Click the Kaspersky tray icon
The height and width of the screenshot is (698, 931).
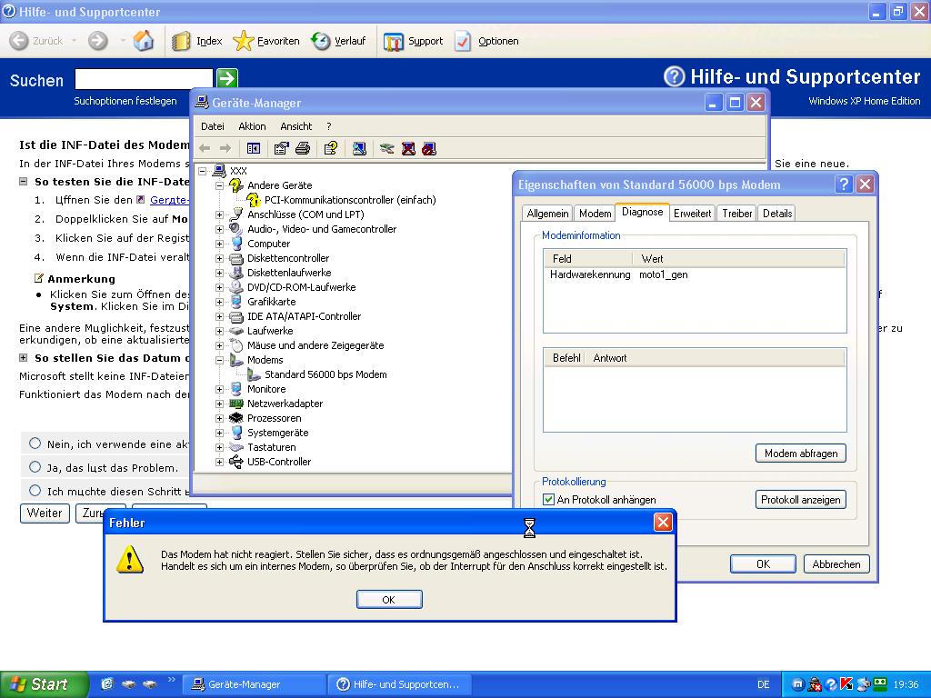(x=846, y=684)
